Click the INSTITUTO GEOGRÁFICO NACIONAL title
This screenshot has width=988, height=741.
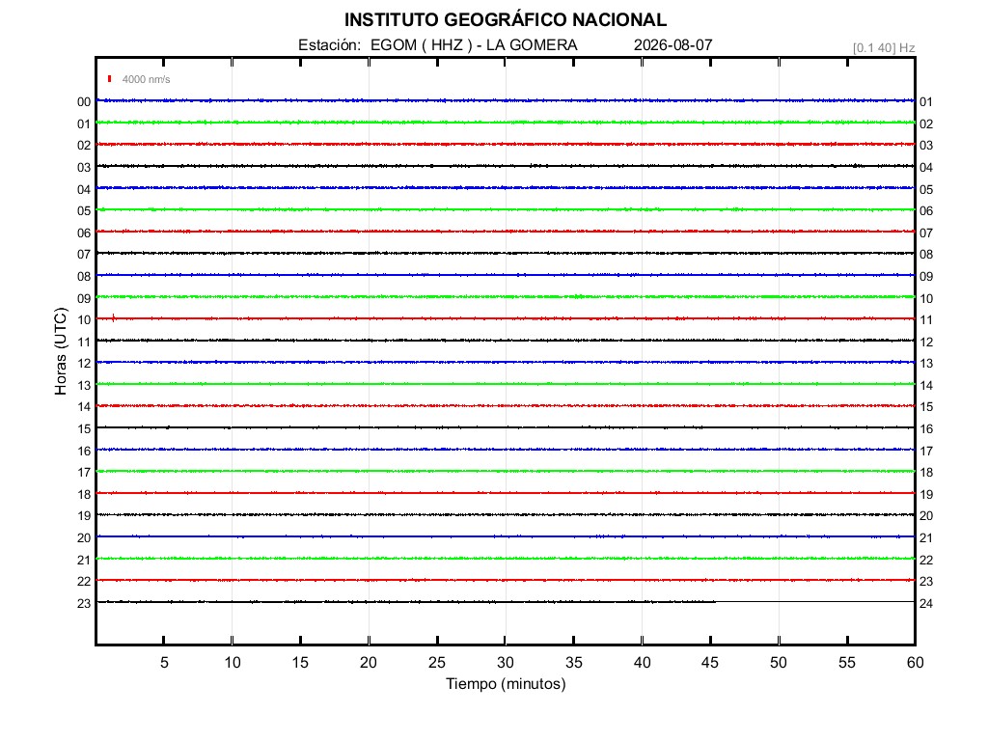point(506,20)
